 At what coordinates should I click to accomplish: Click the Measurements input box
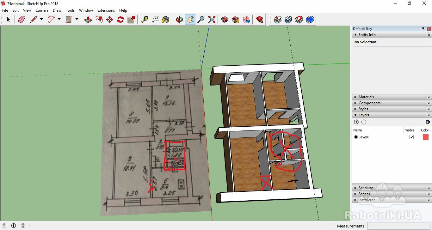[399, 226]
